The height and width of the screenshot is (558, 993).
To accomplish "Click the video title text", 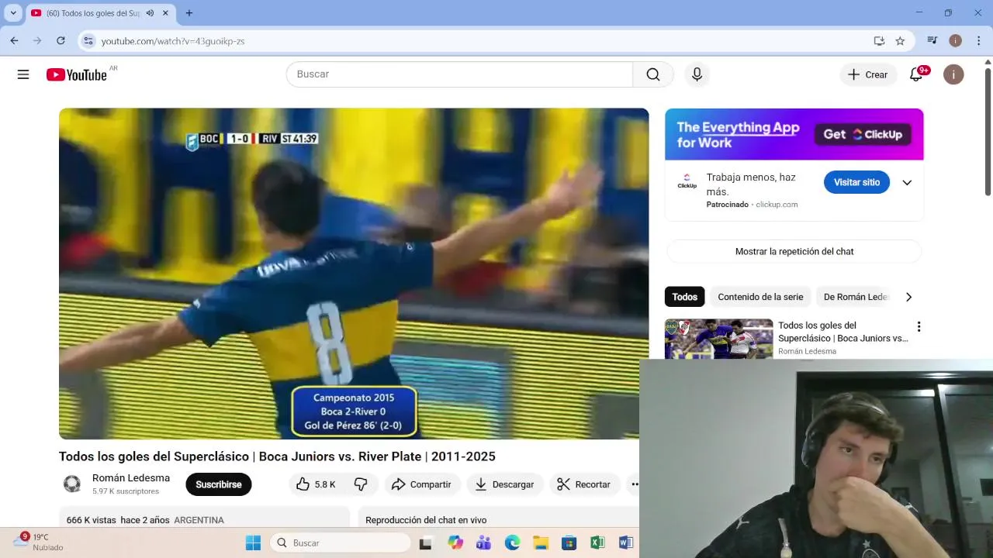I will (277, 456).
